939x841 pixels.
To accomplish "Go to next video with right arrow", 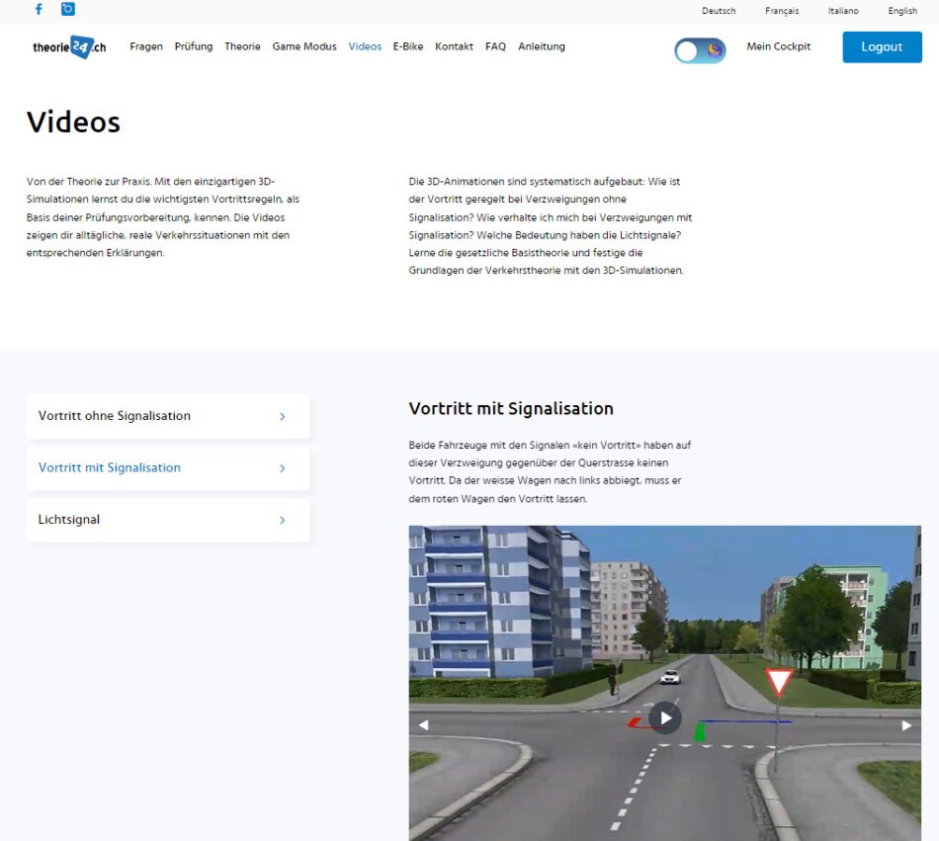I will (x=906, y=725).
